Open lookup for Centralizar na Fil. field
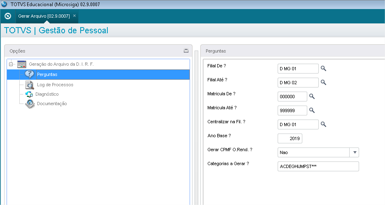The image size is (385, 205). (x=323, y=124)
